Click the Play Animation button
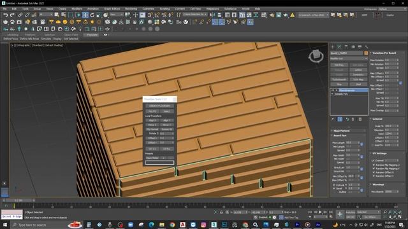This screenshot has width=408, height=229. pos(320,212)
